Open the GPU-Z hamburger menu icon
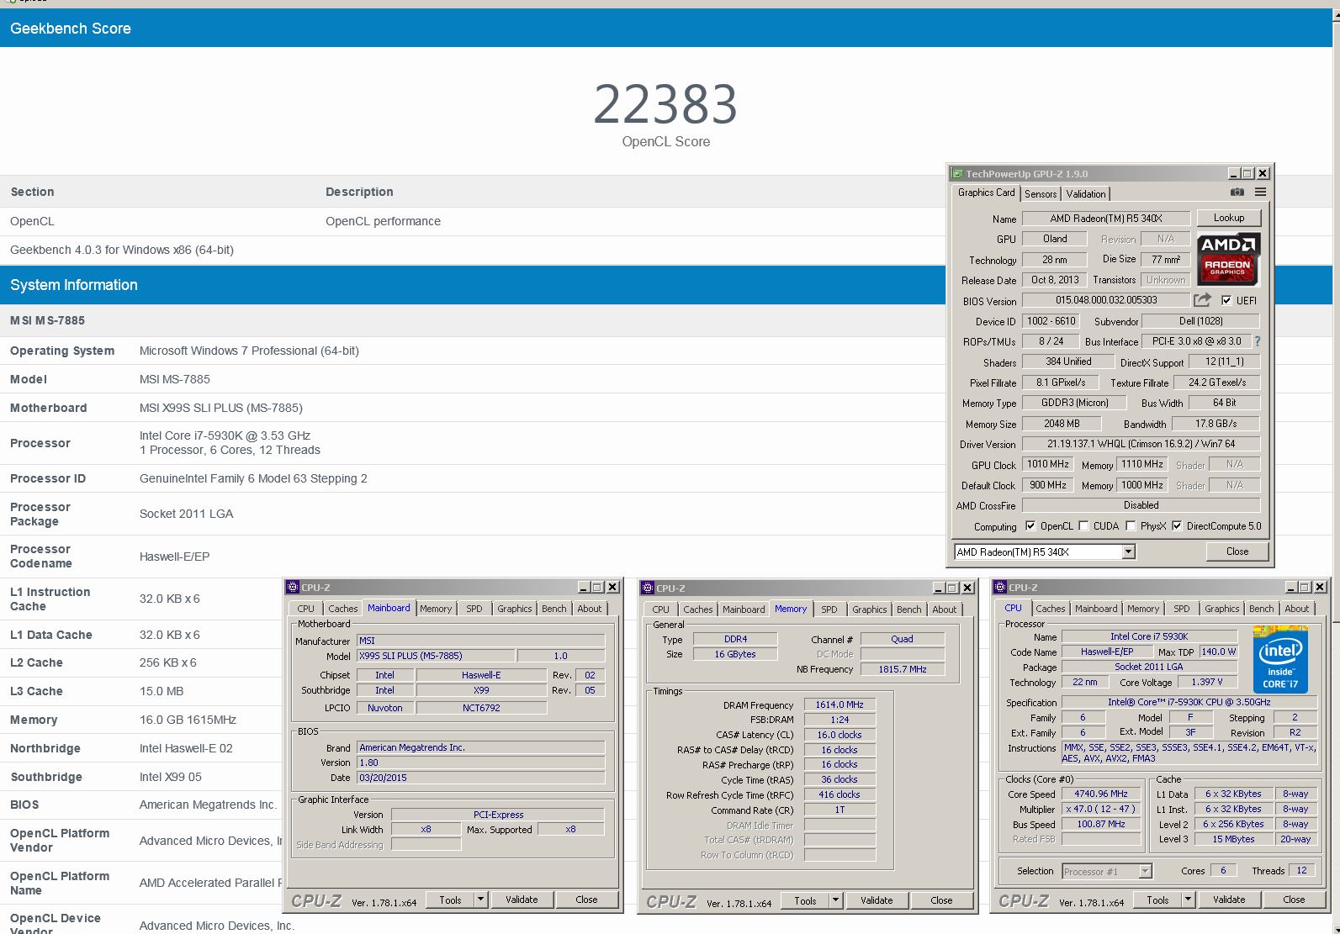 point(1260,193)
